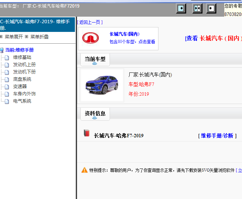The height and width of the screenshot is (199, 242).
Task: Click the page icon beside 车身内外饰
Action: [7, 94]
